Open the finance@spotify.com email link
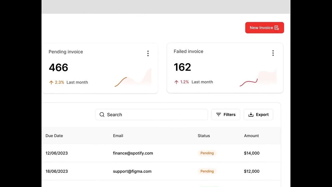This screenshot has height=187, width=332. click(x=133, y=153)
